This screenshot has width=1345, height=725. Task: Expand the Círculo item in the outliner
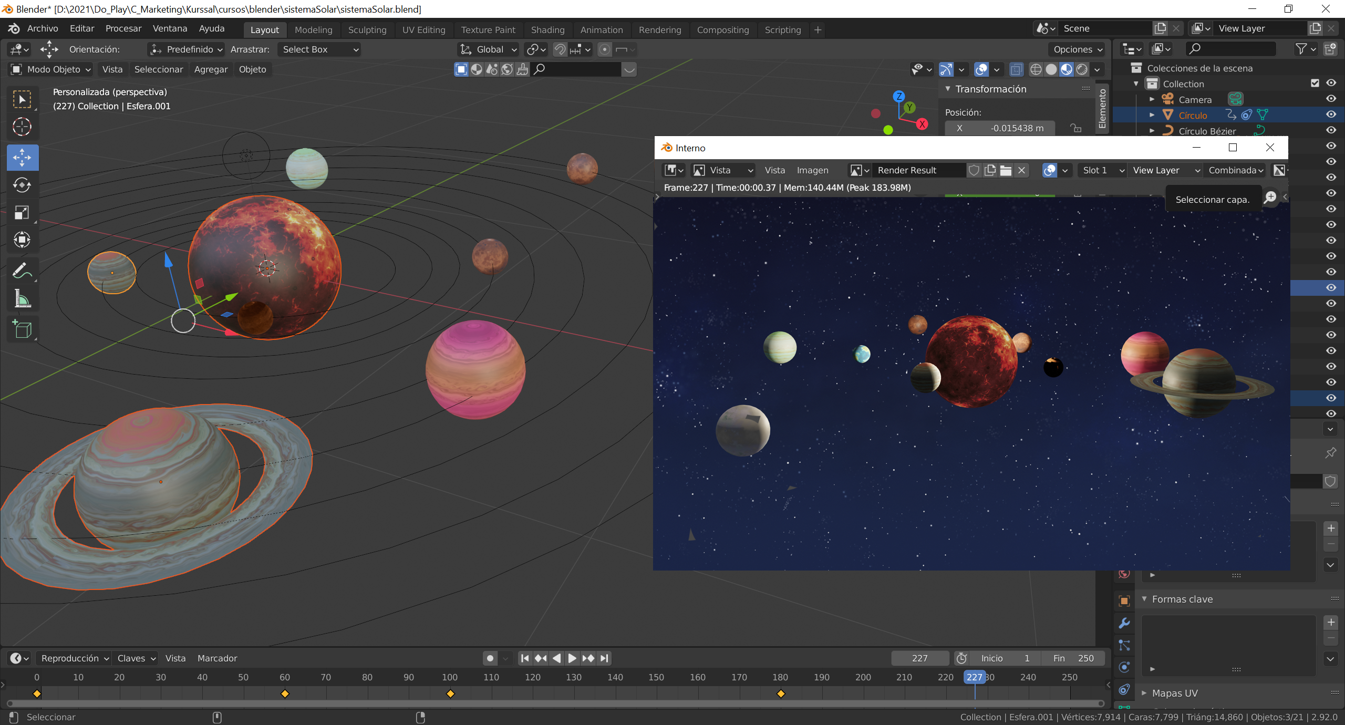tap(1152, 115)
